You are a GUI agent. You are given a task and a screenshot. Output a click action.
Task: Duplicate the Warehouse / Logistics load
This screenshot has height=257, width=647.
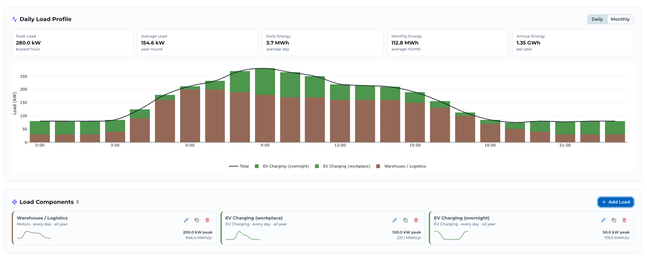197,220
